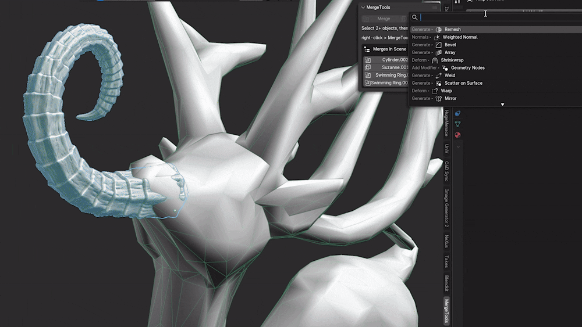
Task: Open the C4D Sync sidebar tab
Action: point(446,171)
